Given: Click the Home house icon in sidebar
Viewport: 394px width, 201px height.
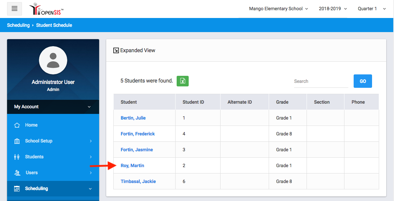Looking at the screenshot, I should [17, 125].
